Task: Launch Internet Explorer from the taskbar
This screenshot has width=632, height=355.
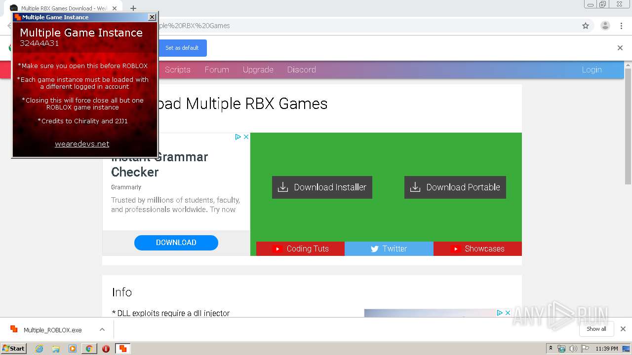Action: click(39, 349)
